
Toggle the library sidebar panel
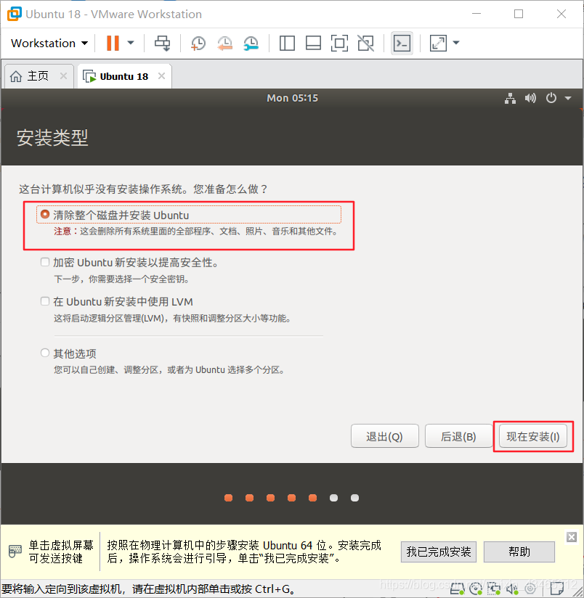tap(287, 43)
